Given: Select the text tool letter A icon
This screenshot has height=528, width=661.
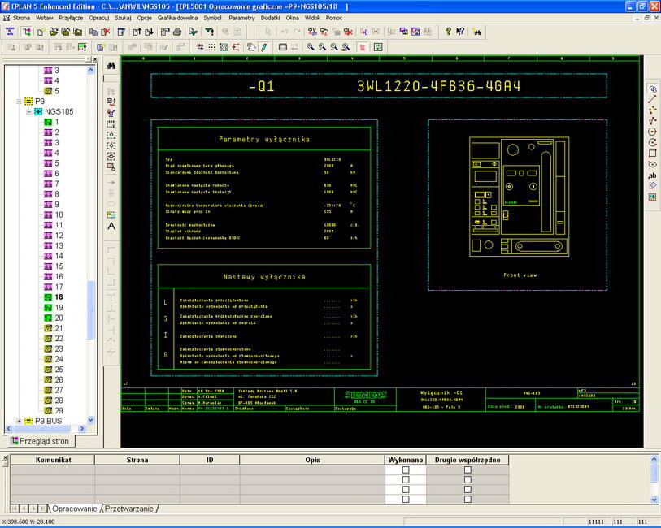Looking at the screenshot, I should click(x=111, y=226).
